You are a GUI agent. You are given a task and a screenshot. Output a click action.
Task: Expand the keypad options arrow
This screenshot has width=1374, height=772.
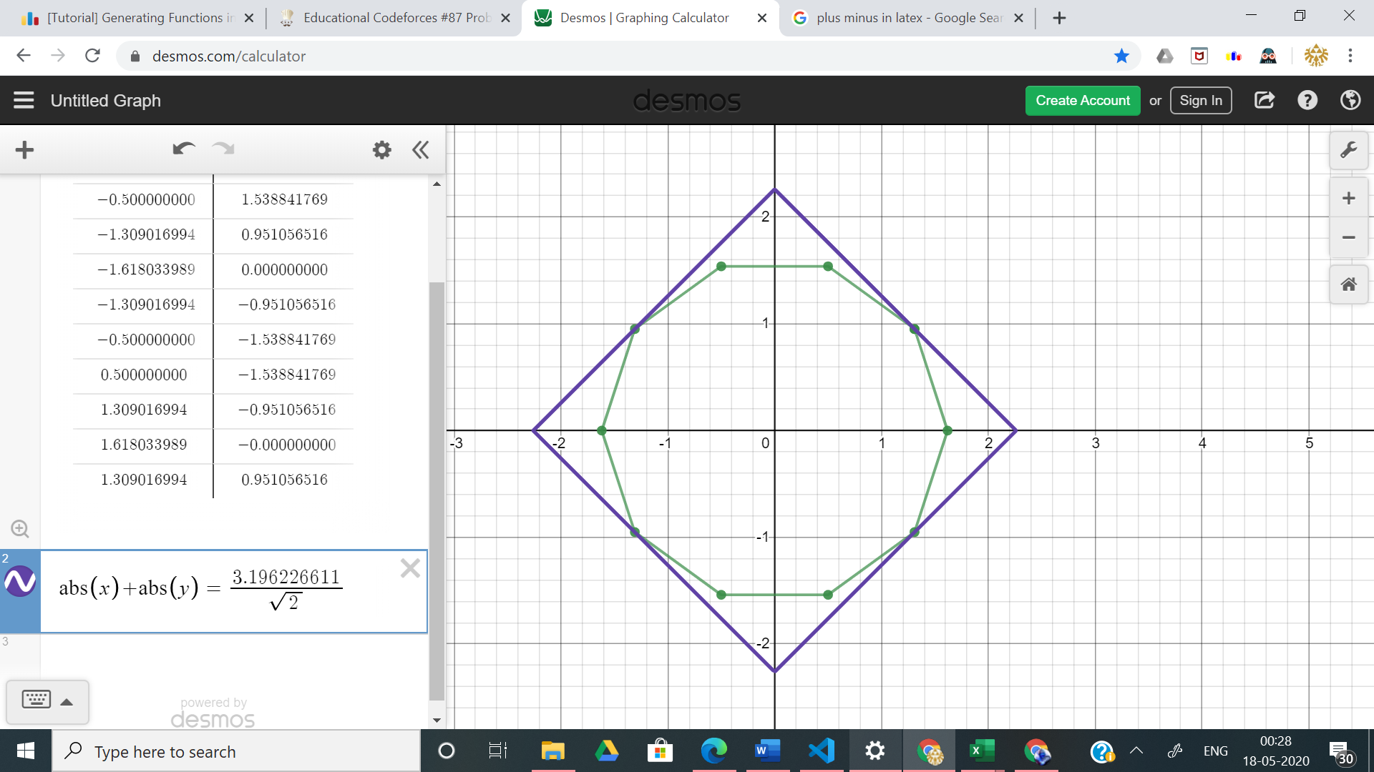click(x=67, y=702)
